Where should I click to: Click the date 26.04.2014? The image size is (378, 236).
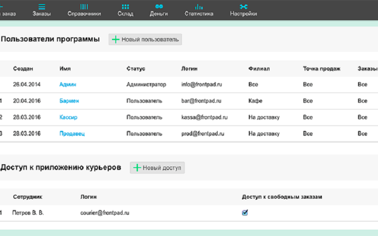(27, 84)
